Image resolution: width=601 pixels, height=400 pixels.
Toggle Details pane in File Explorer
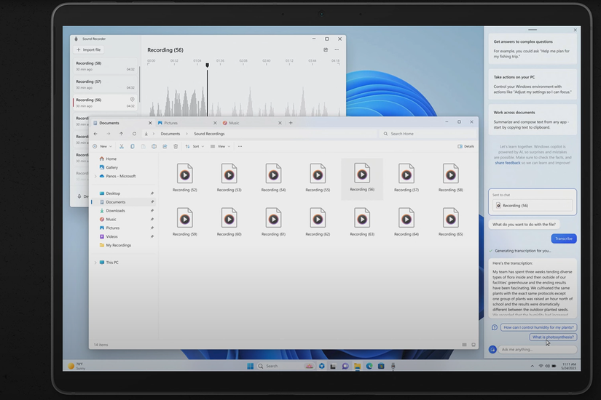click(x=466, y=146)
